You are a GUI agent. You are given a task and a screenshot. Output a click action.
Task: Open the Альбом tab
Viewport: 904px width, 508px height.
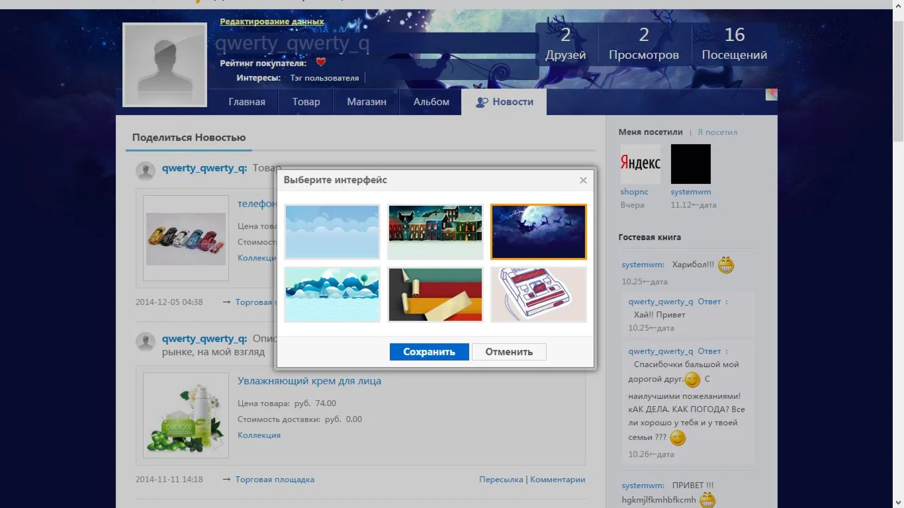pyautogui.click(x=431, y=102)
